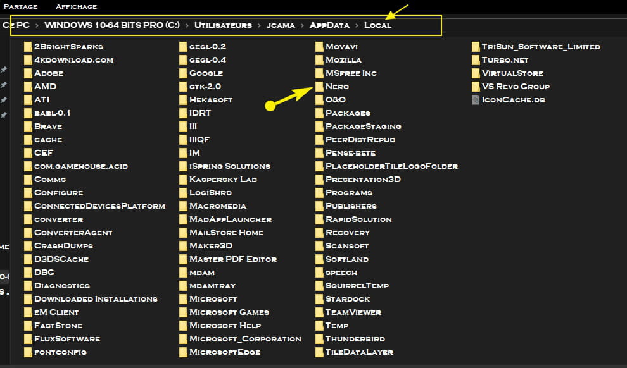This screenshot has height=368, width=627.
Task: Select the Packages folder icon
Action: [x=319, y=113]
